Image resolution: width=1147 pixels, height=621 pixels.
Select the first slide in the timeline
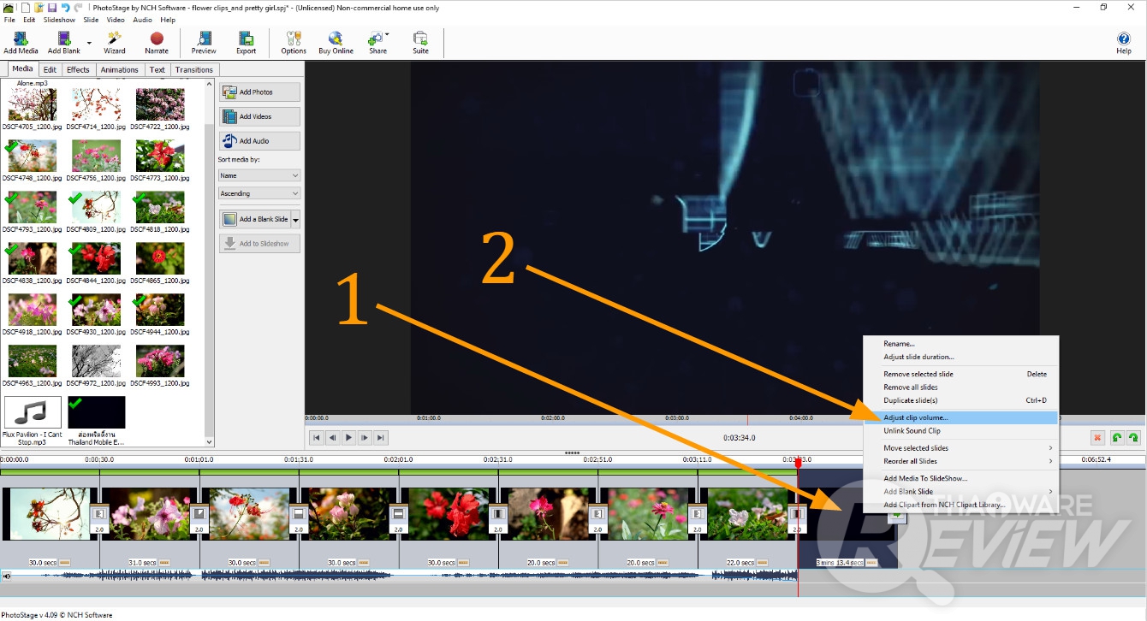click(48, 514)
